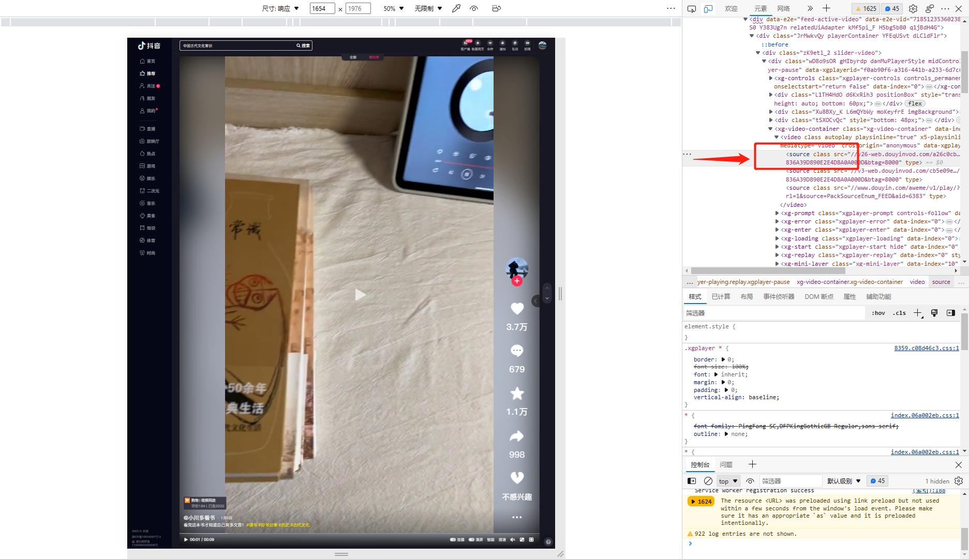Open DevTools settings gear
Screen dimensions: 969x559
tap(913, 8)
